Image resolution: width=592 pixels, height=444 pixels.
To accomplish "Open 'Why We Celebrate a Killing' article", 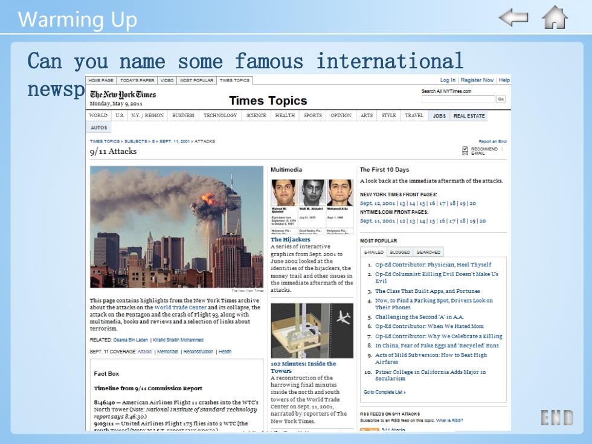I will (439, 336).
